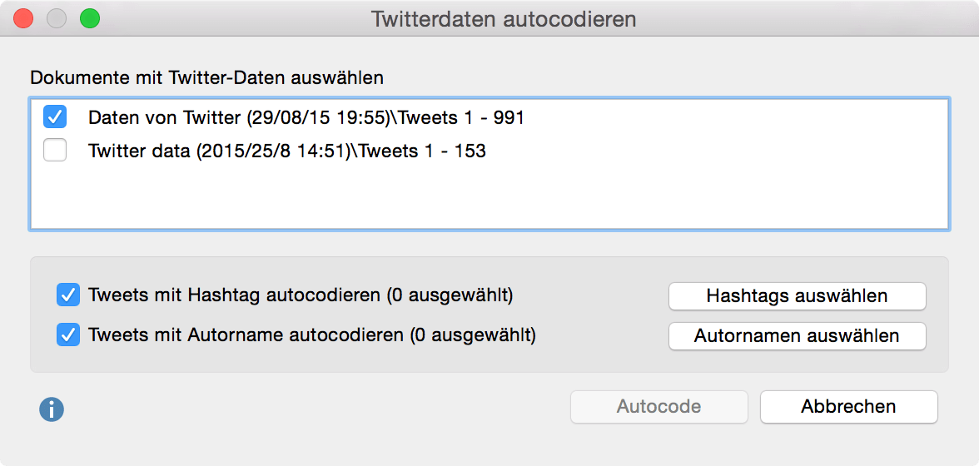Screen dimensions: 979x466
Task: Disable the Autorname autocoding checkbox
Action: pyautogui.click(x=68, y=335)
